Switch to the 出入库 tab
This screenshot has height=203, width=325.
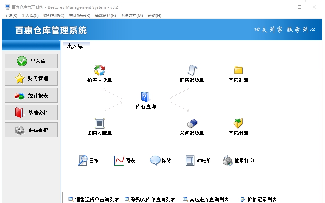pos(77,46)
